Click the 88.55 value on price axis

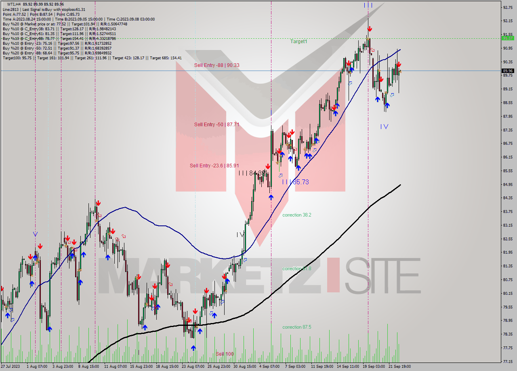coord(507,103)
